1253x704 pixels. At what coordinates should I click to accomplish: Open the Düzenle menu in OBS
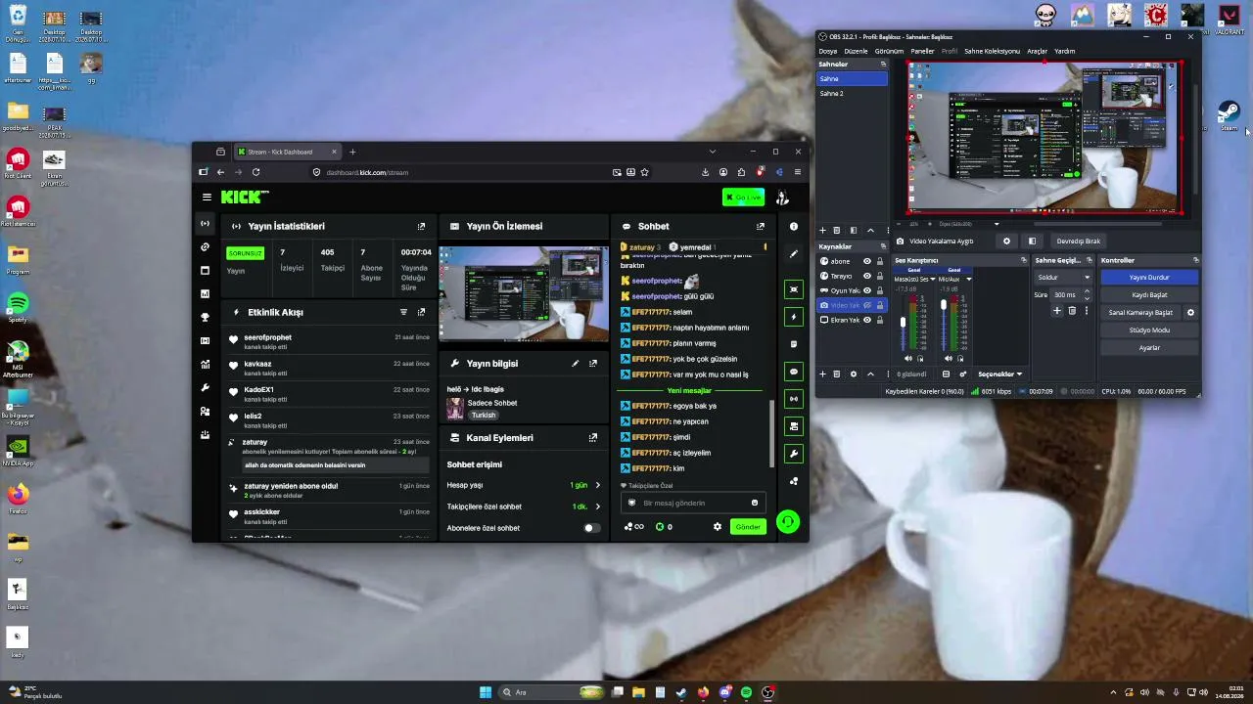(x=856, y=51)
